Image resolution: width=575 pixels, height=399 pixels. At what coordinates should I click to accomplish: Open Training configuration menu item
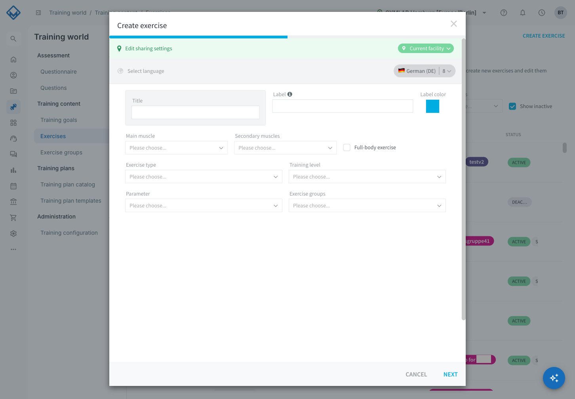[69, 233]
